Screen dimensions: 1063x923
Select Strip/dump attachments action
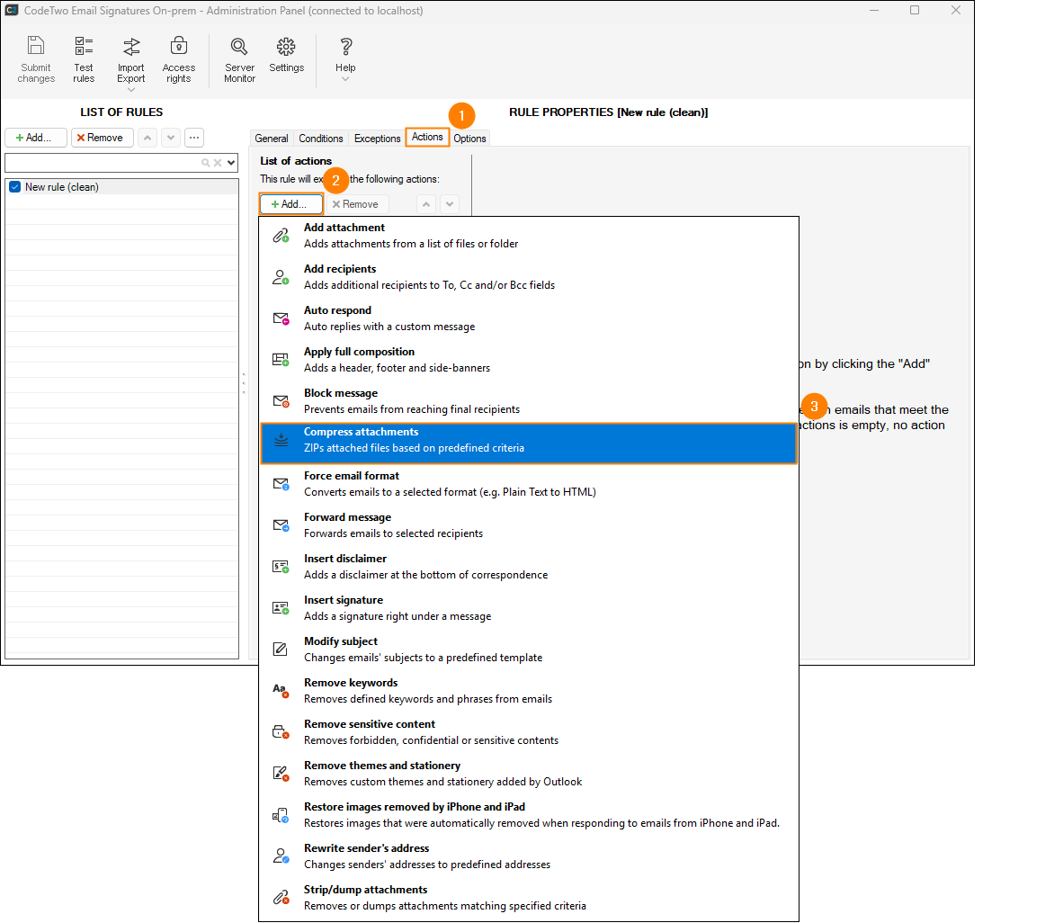pyautogui.click(x=528, y=898)
